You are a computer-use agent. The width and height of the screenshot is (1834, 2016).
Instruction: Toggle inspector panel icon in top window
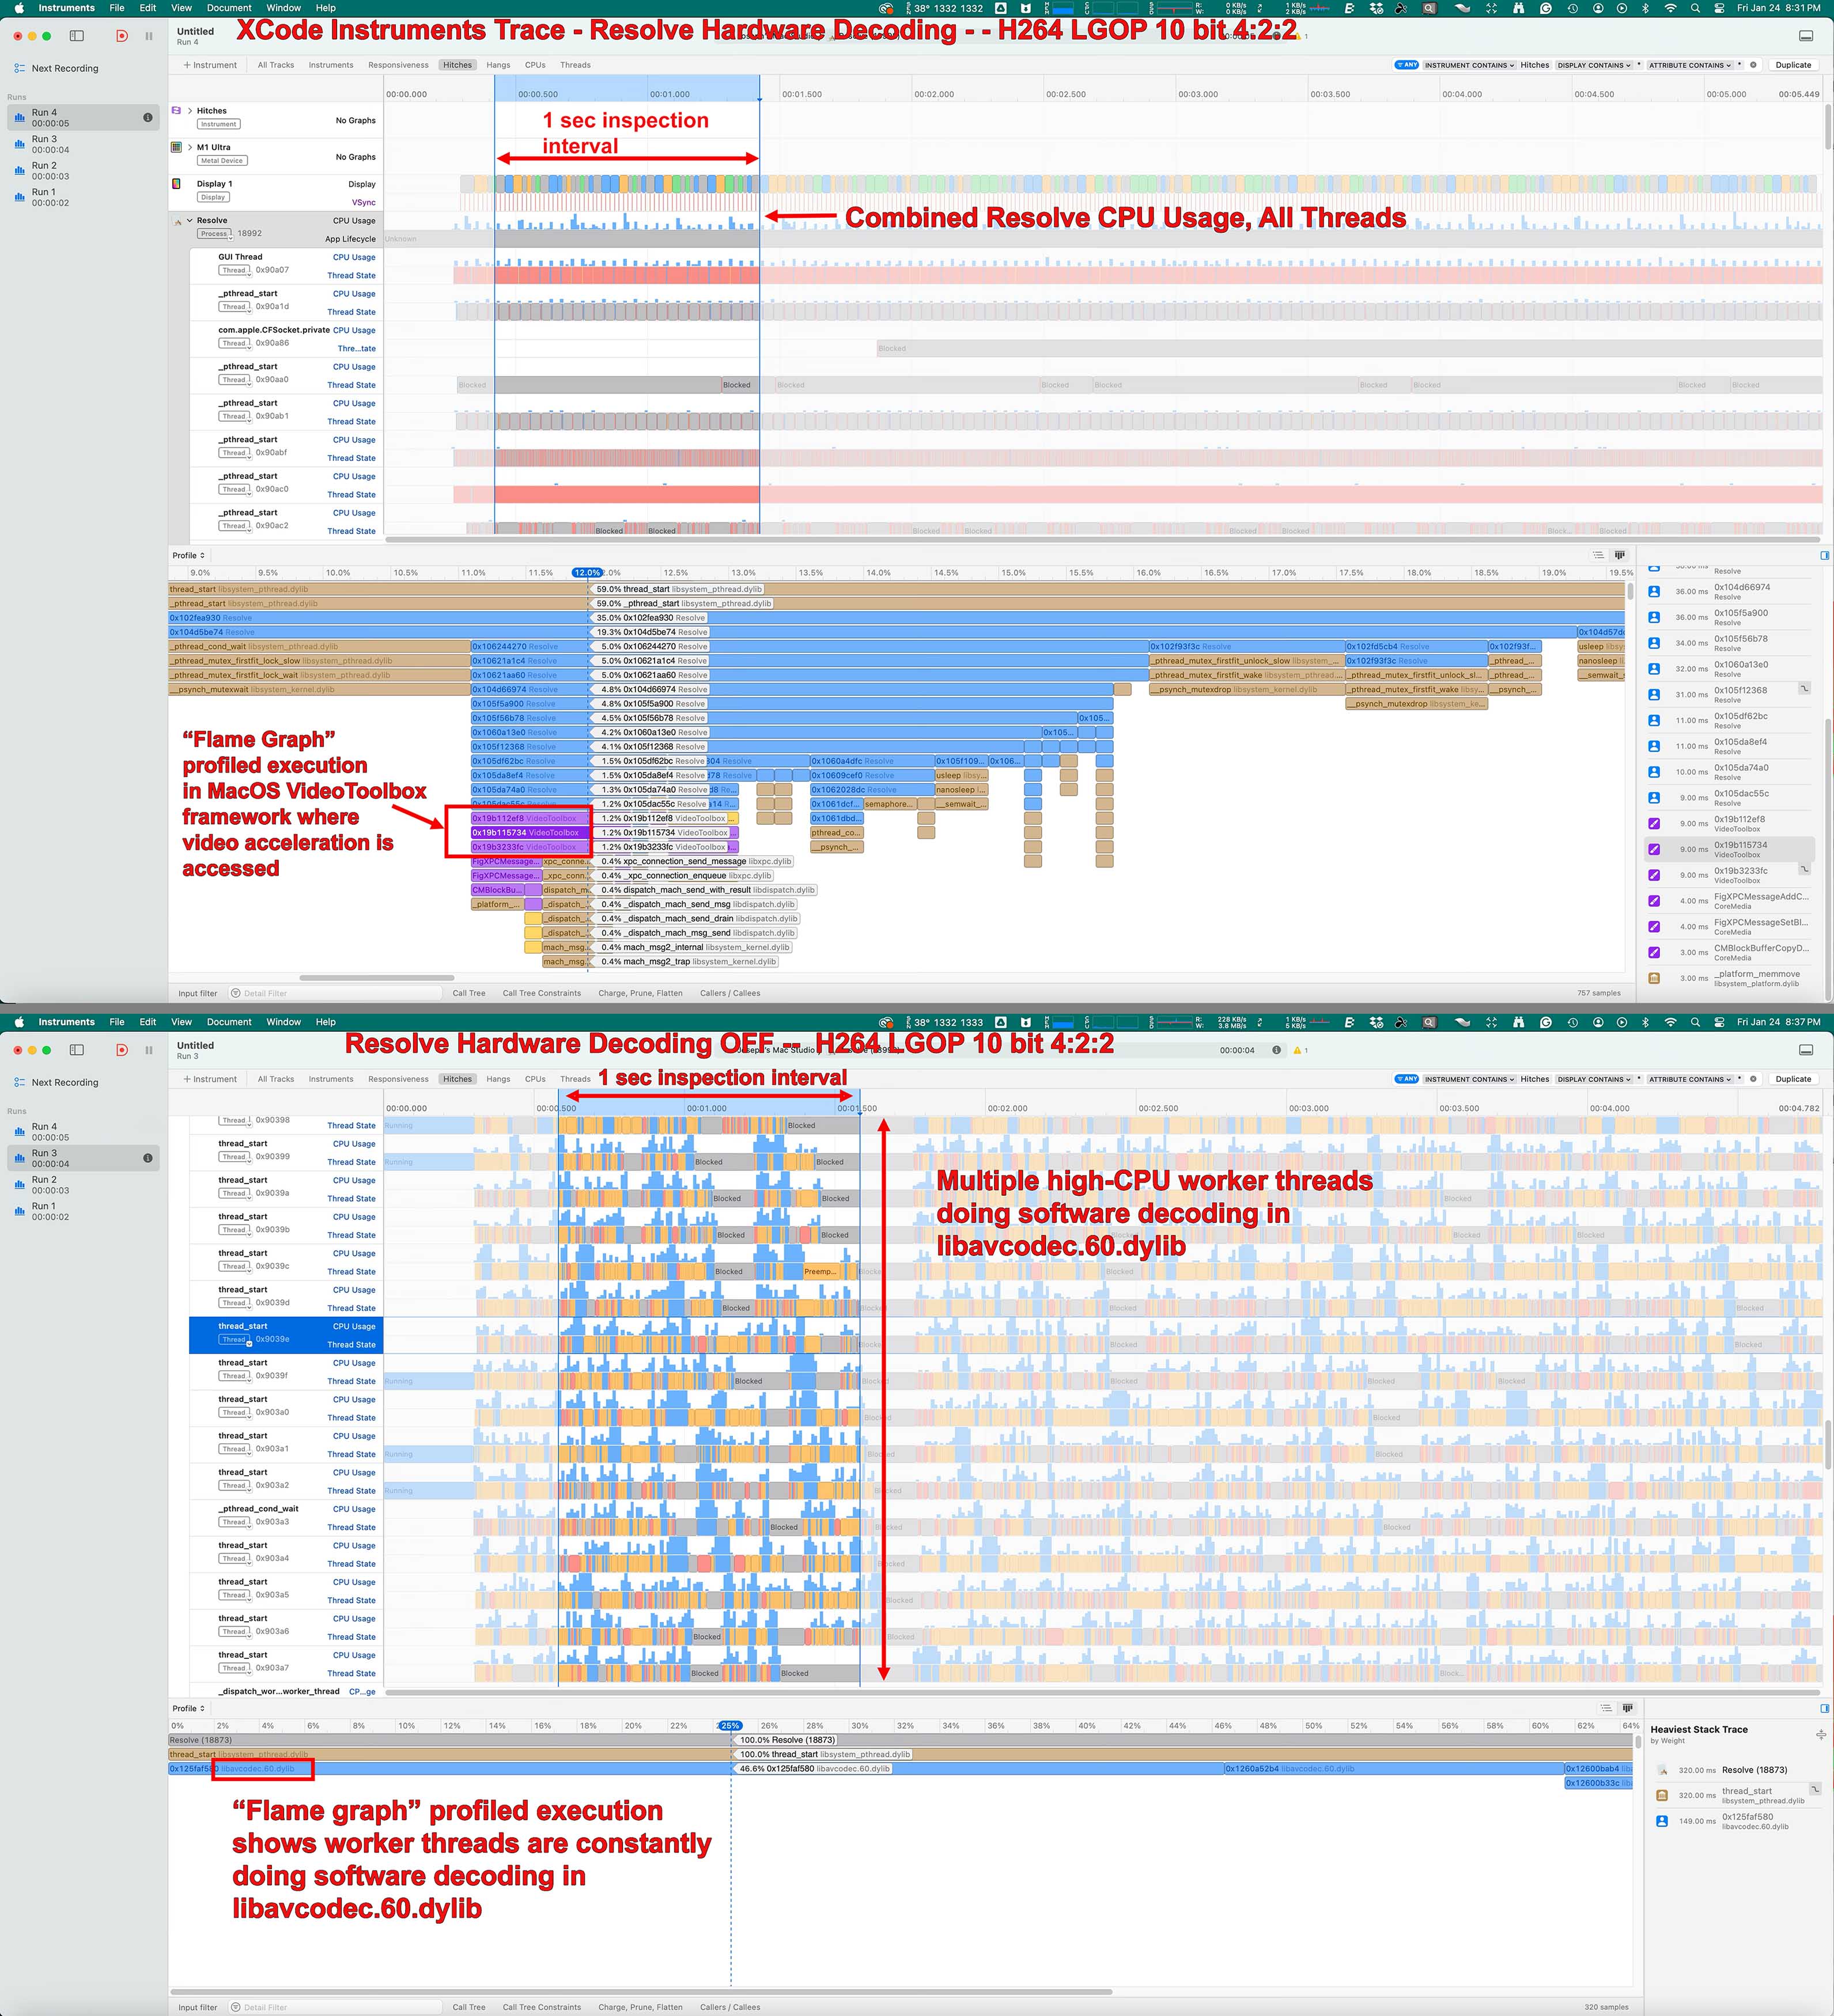(x=1825, y=555)
